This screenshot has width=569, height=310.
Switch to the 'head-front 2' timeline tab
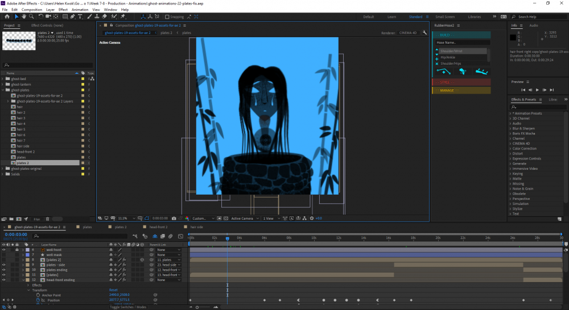[x=159, y=227]
